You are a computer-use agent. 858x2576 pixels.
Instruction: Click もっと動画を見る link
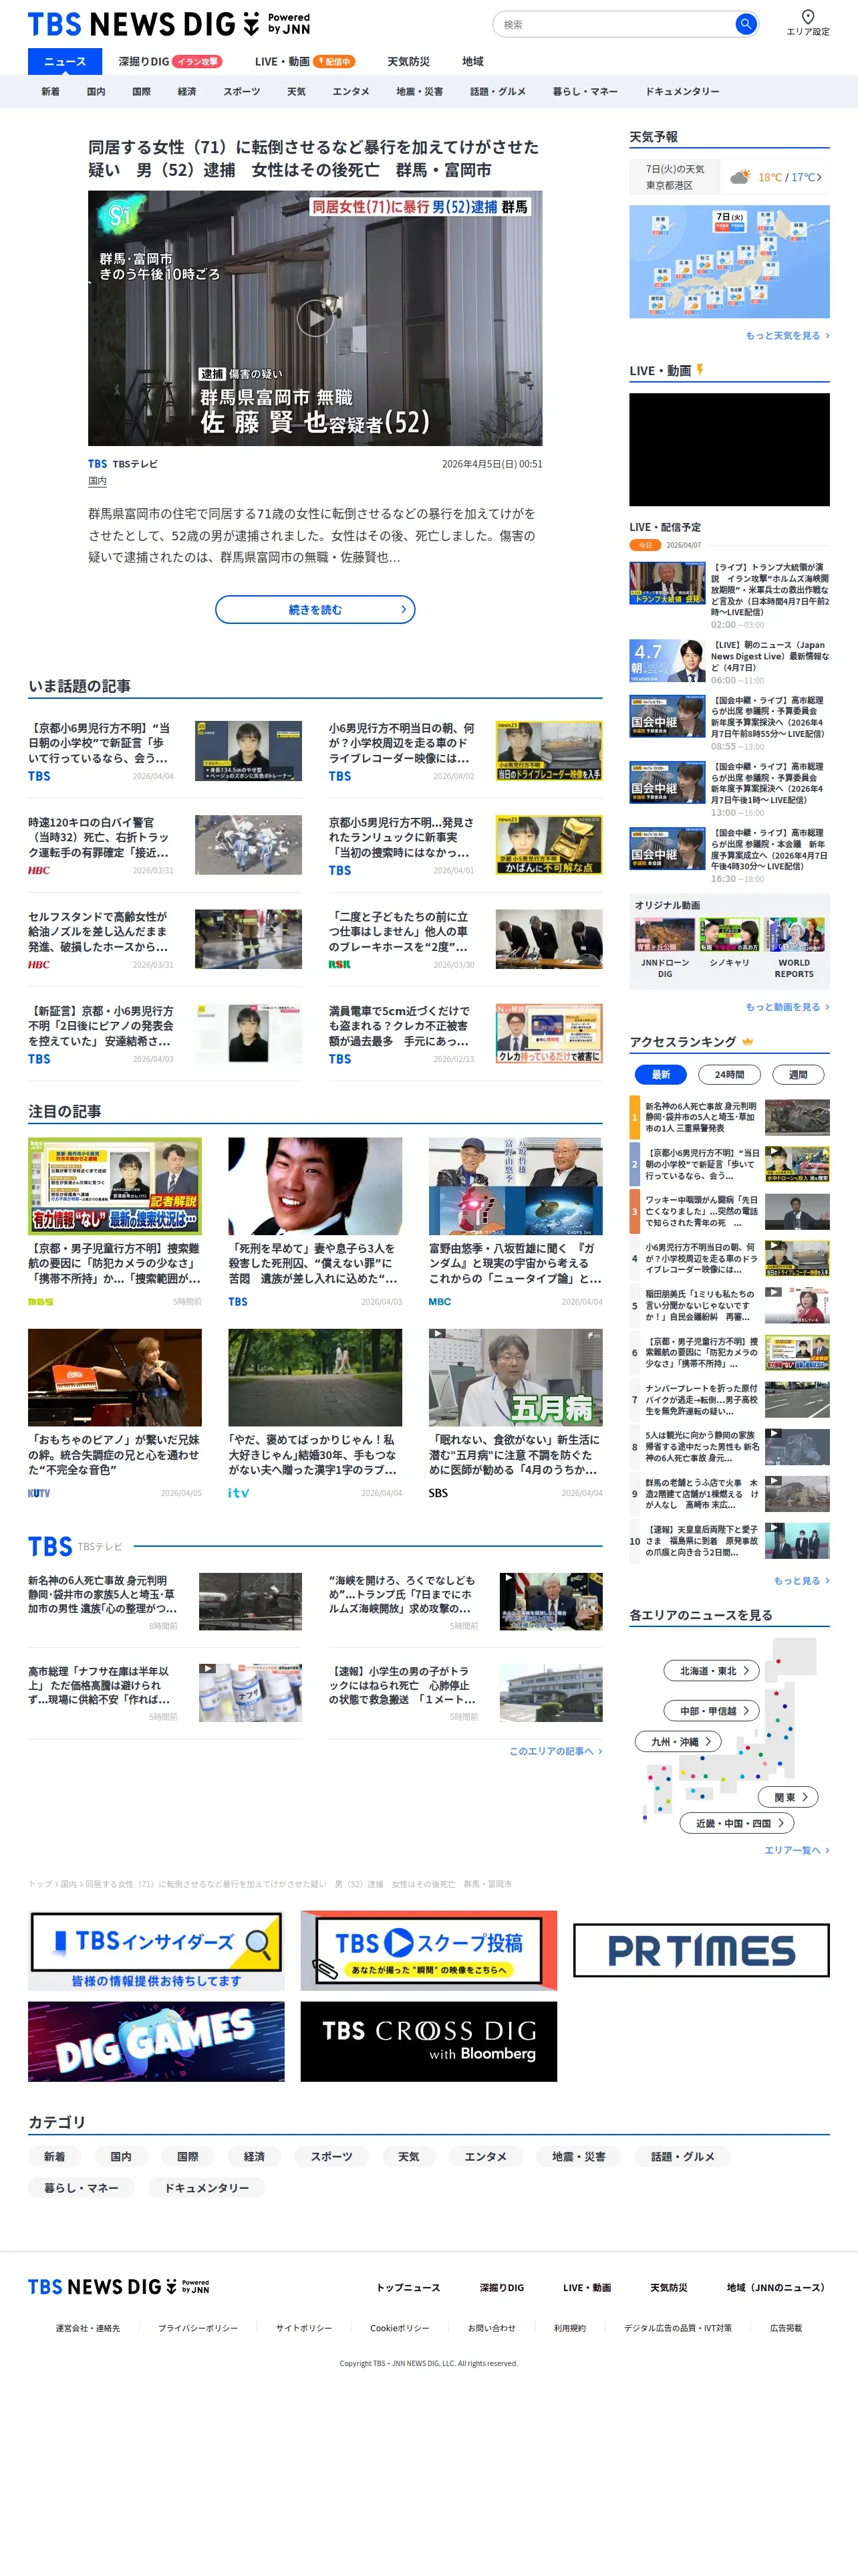(x=787, y=1006)
